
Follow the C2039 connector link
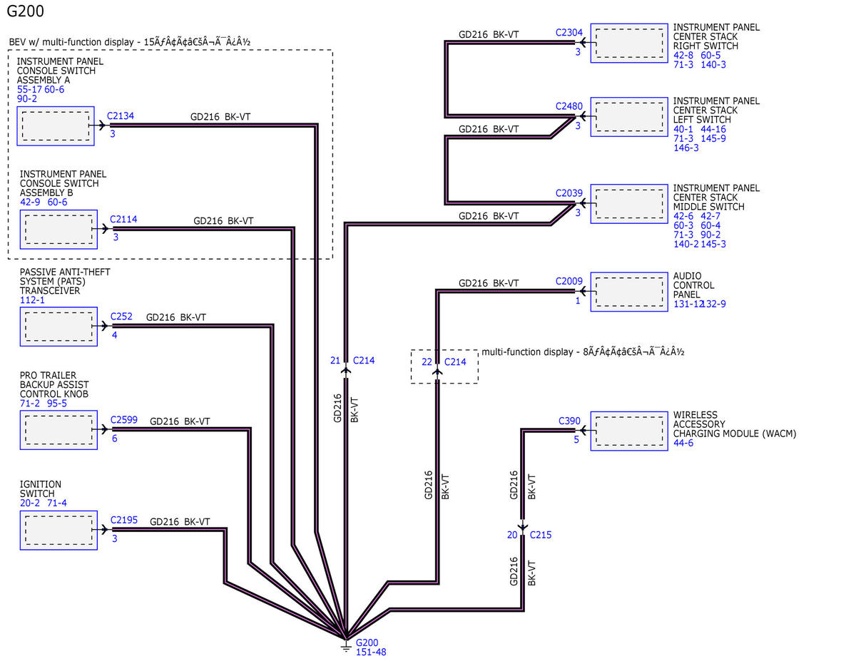tap(569, 193)
